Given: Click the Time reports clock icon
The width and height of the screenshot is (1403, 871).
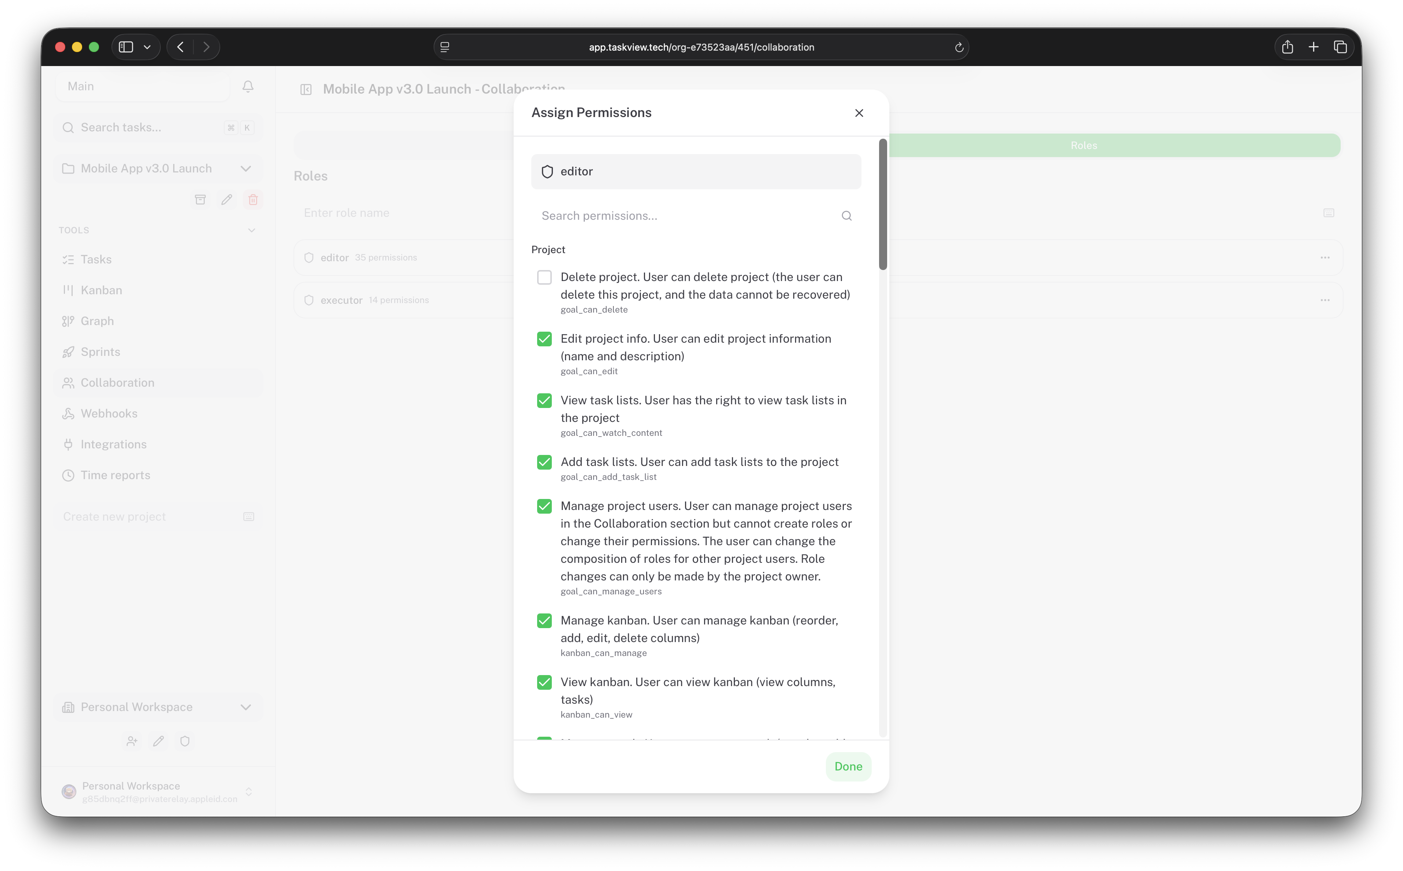Looking at the screenshot, I should point(69,475).
